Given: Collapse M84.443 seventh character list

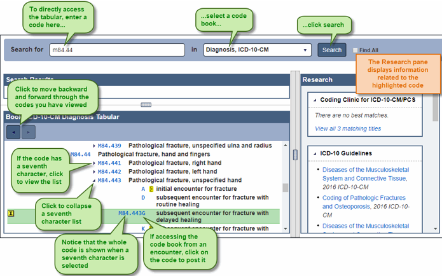Looking at the screenshot, I should tap(94, 181).
